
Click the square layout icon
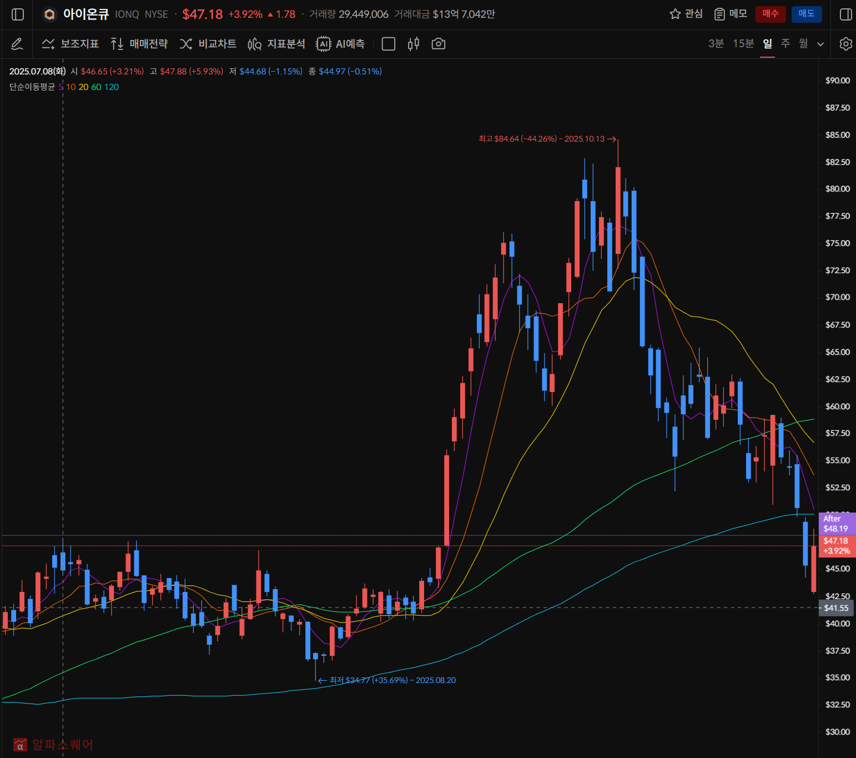pos(389,44)
